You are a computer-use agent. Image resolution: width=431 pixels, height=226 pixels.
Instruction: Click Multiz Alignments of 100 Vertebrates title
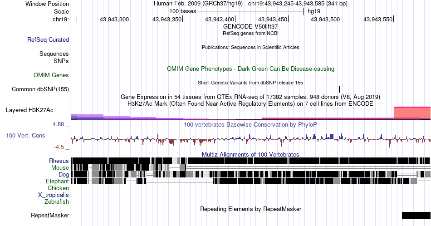(x=250, y=154)
